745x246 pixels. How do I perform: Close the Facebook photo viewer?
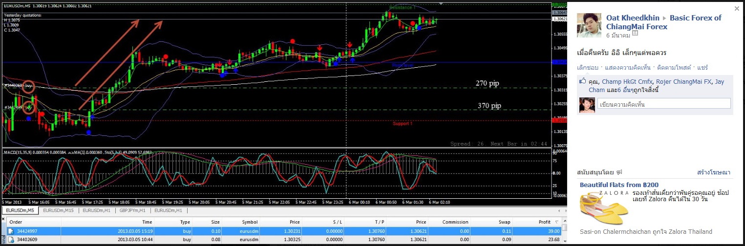[737, 8]
